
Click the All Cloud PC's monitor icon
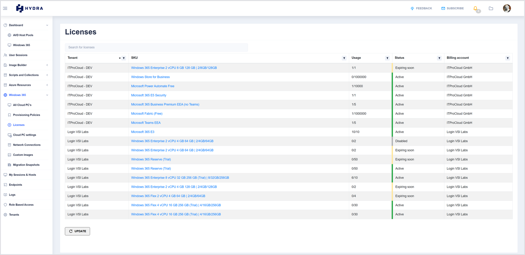(10, 105)
